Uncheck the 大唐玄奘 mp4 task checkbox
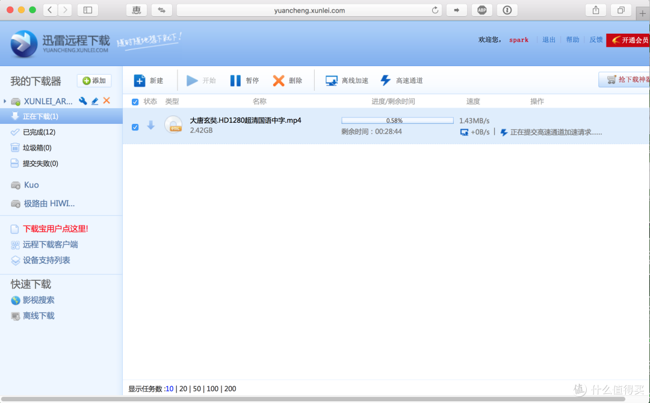This screenshot has height=403, width=650. click(x=135, y=127)
